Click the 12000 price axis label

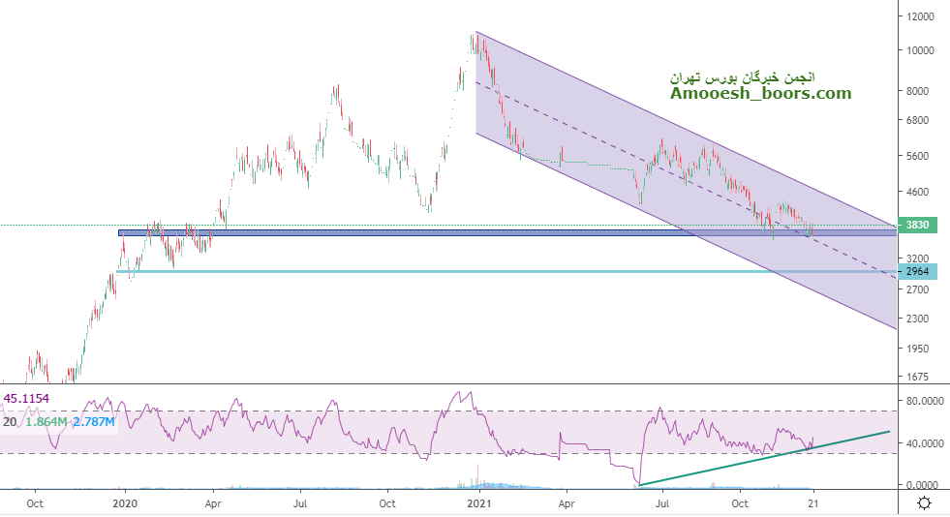click(x=920, y=17)
